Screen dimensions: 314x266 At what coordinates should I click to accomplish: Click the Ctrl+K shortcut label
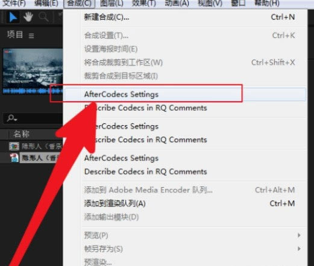pos(284,36)
